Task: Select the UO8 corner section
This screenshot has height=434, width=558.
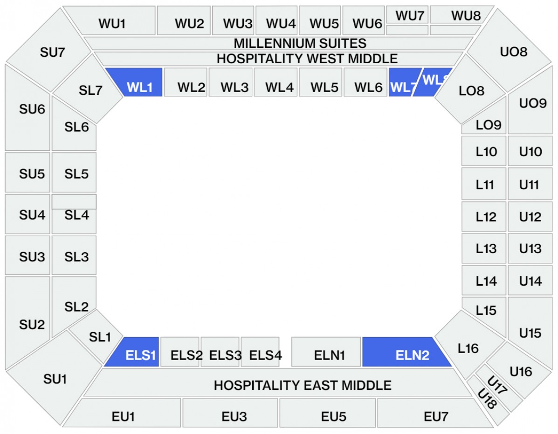Action: point(513,51)
